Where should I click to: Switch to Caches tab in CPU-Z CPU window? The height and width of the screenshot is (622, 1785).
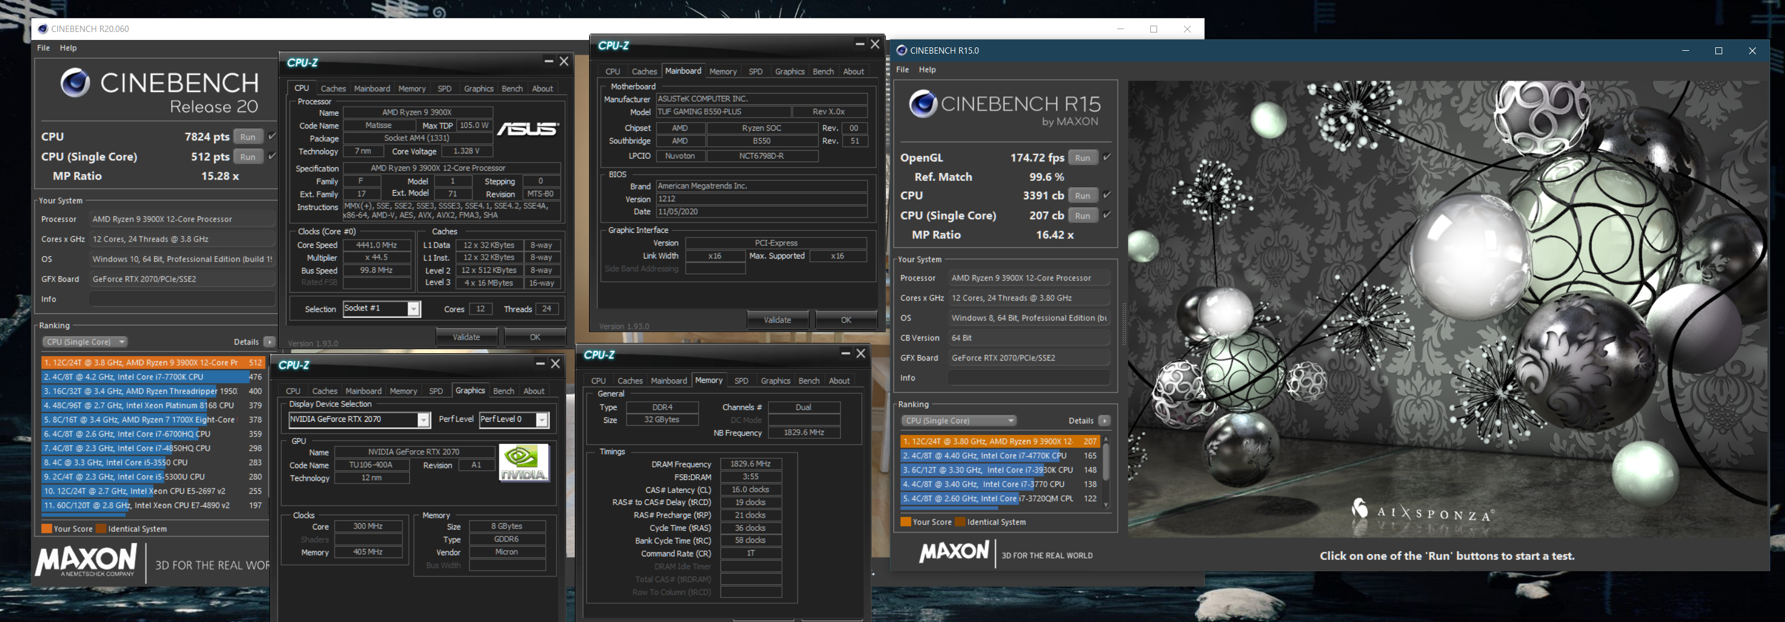pos(333,88)
